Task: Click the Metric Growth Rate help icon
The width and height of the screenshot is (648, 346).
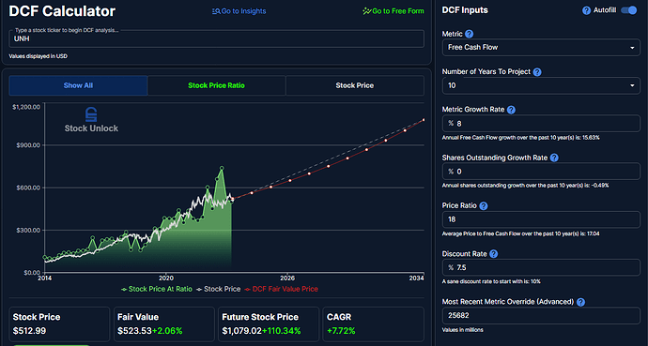Action: (x=511, y=110)
